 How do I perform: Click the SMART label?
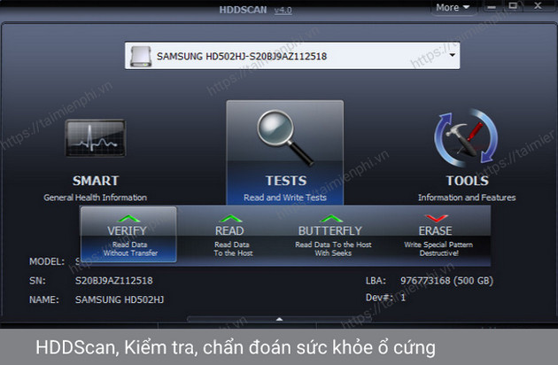96,181
